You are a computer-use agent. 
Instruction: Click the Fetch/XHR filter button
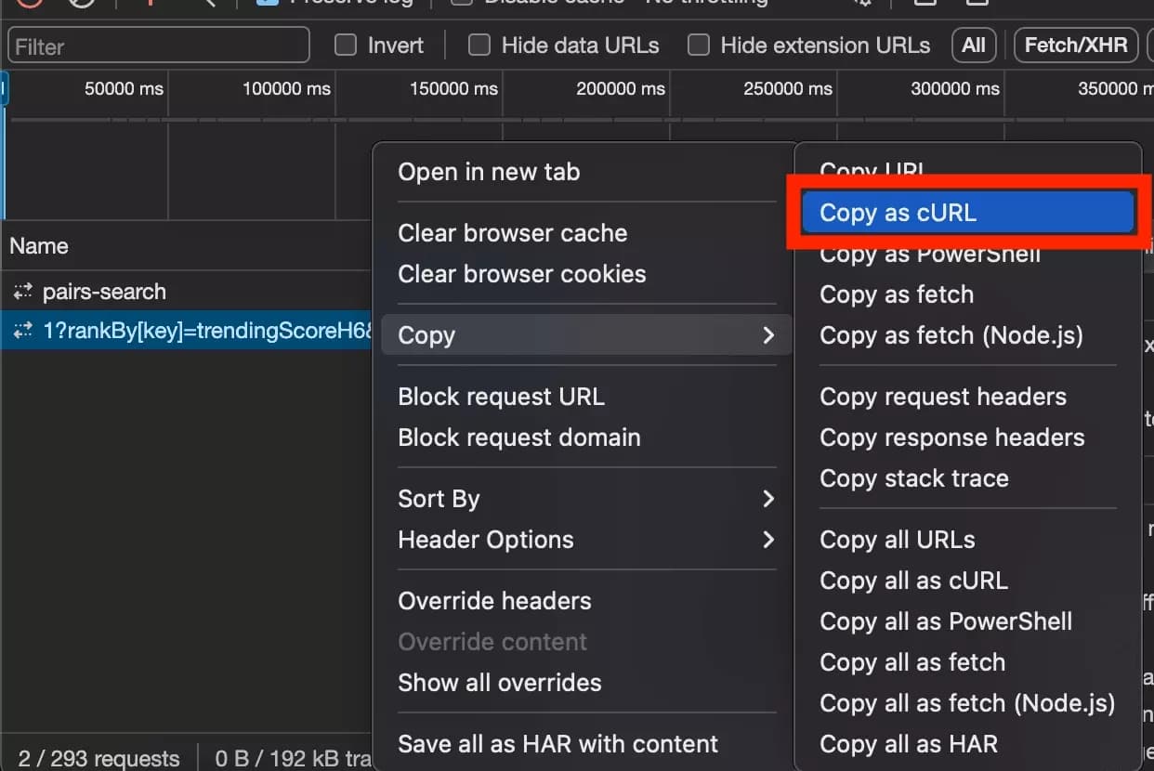click(x=1075, y=45)
